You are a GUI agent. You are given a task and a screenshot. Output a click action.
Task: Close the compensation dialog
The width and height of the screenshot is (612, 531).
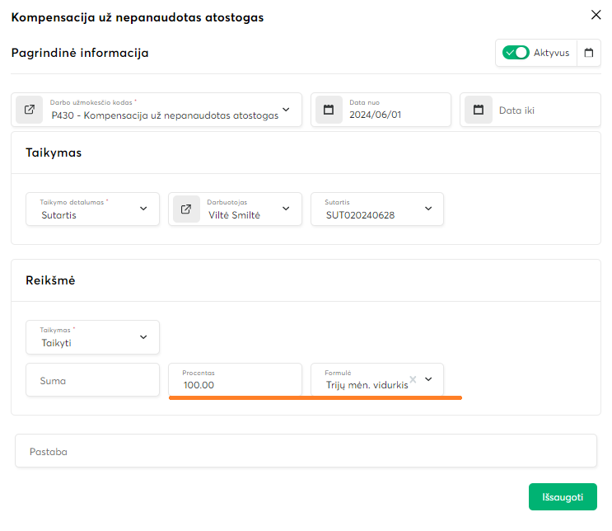pos(596,15)
